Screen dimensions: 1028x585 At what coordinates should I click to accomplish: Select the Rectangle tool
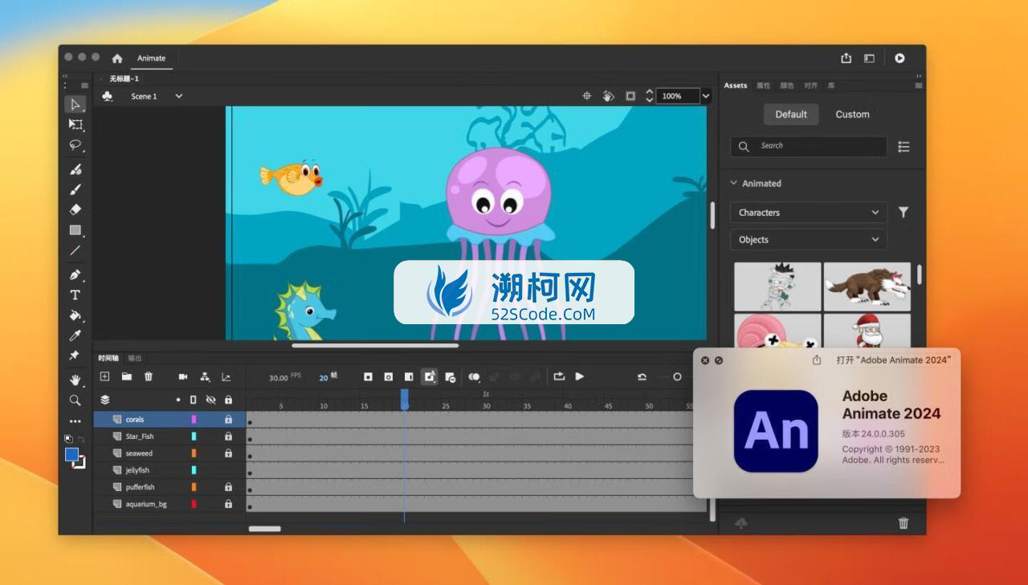(x=75, y=230)
